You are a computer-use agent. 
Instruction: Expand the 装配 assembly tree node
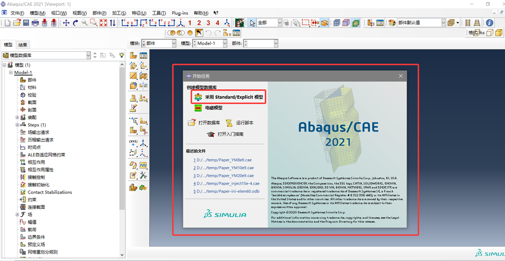point(18,118)
